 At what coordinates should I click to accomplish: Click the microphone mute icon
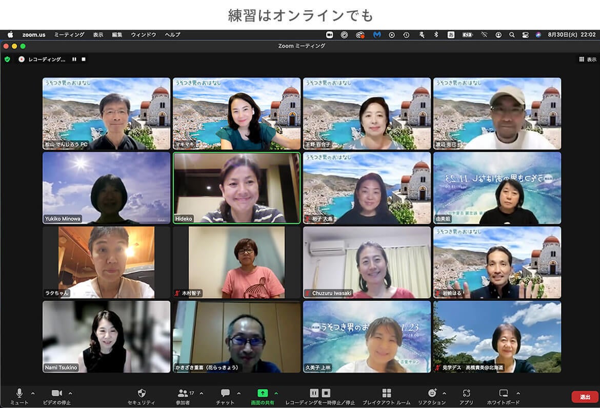tap(19, 393)
